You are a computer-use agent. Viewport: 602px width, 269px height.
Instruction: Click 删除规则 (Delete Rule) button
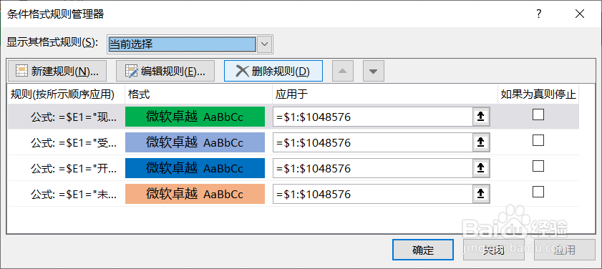click(x=273, y=71)
